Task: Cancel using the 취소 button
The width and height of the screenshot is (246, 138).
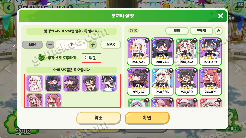Action: [99, 118]
